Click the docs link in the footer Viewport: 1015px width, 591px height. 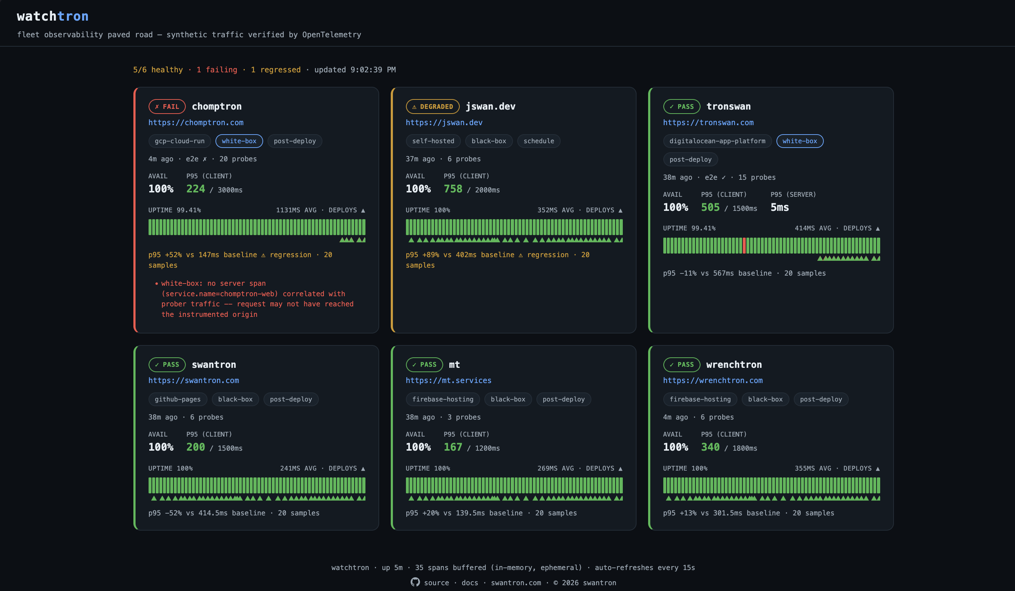point(470,583)
